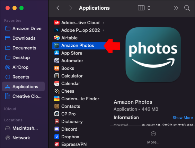The image size is (195, 148).
Task: Click the Contacts app icon
Action: click(x=57, y=106)
